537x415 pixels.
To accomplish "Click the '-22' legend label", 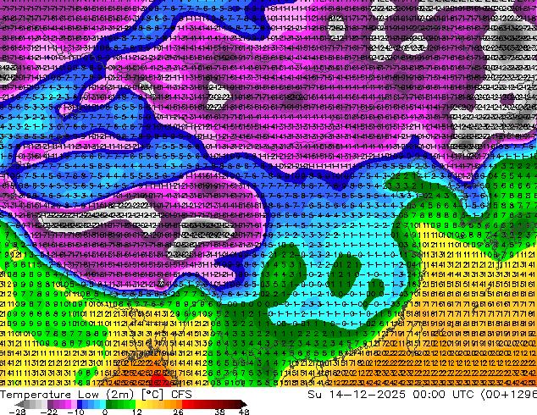I will coord(48,412).
